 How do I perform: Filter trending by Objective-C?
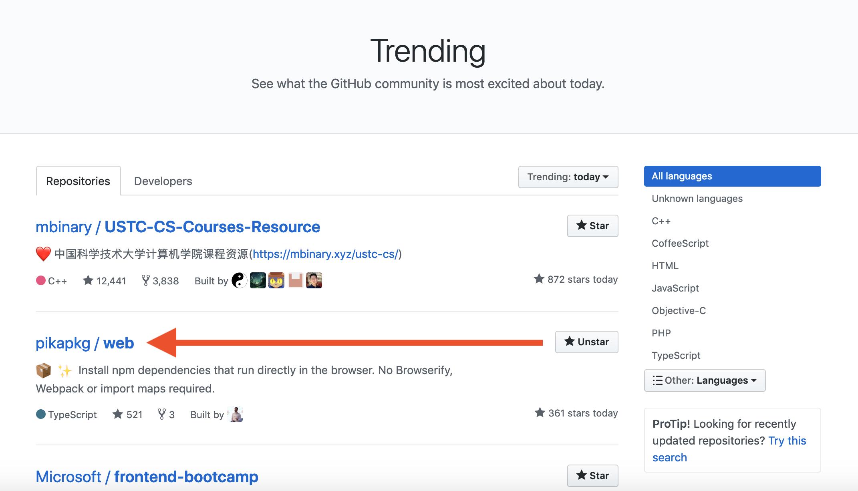click(679, 311)
